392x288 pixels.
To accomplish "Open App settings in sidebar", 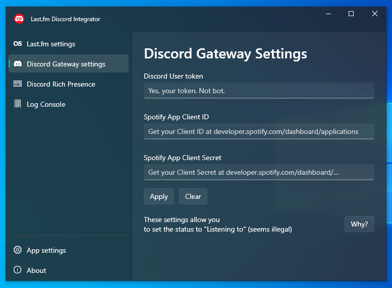I will [69, 250].
